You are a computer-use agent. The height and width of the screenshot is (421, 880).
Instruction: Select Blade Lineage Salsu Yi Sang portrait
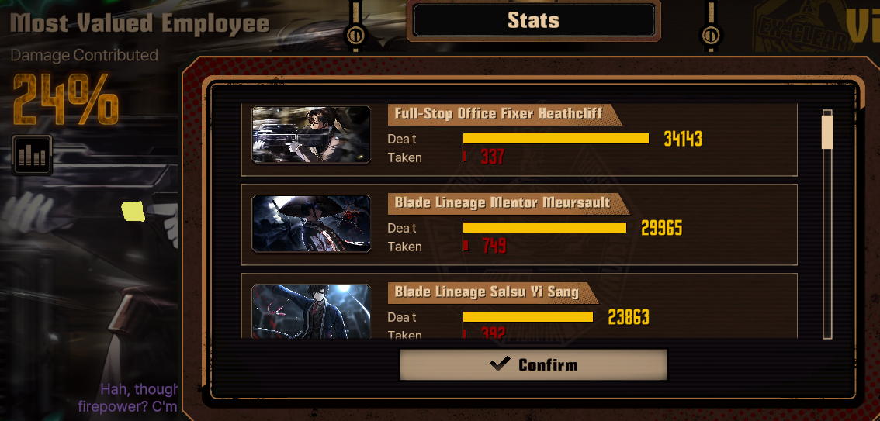[x=311, y=311]
